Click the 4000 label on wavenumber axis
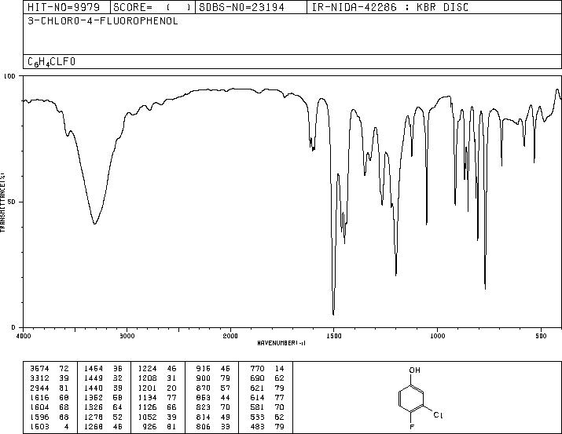This screenshot has width=562, height=434. click(x=24, y=336)
